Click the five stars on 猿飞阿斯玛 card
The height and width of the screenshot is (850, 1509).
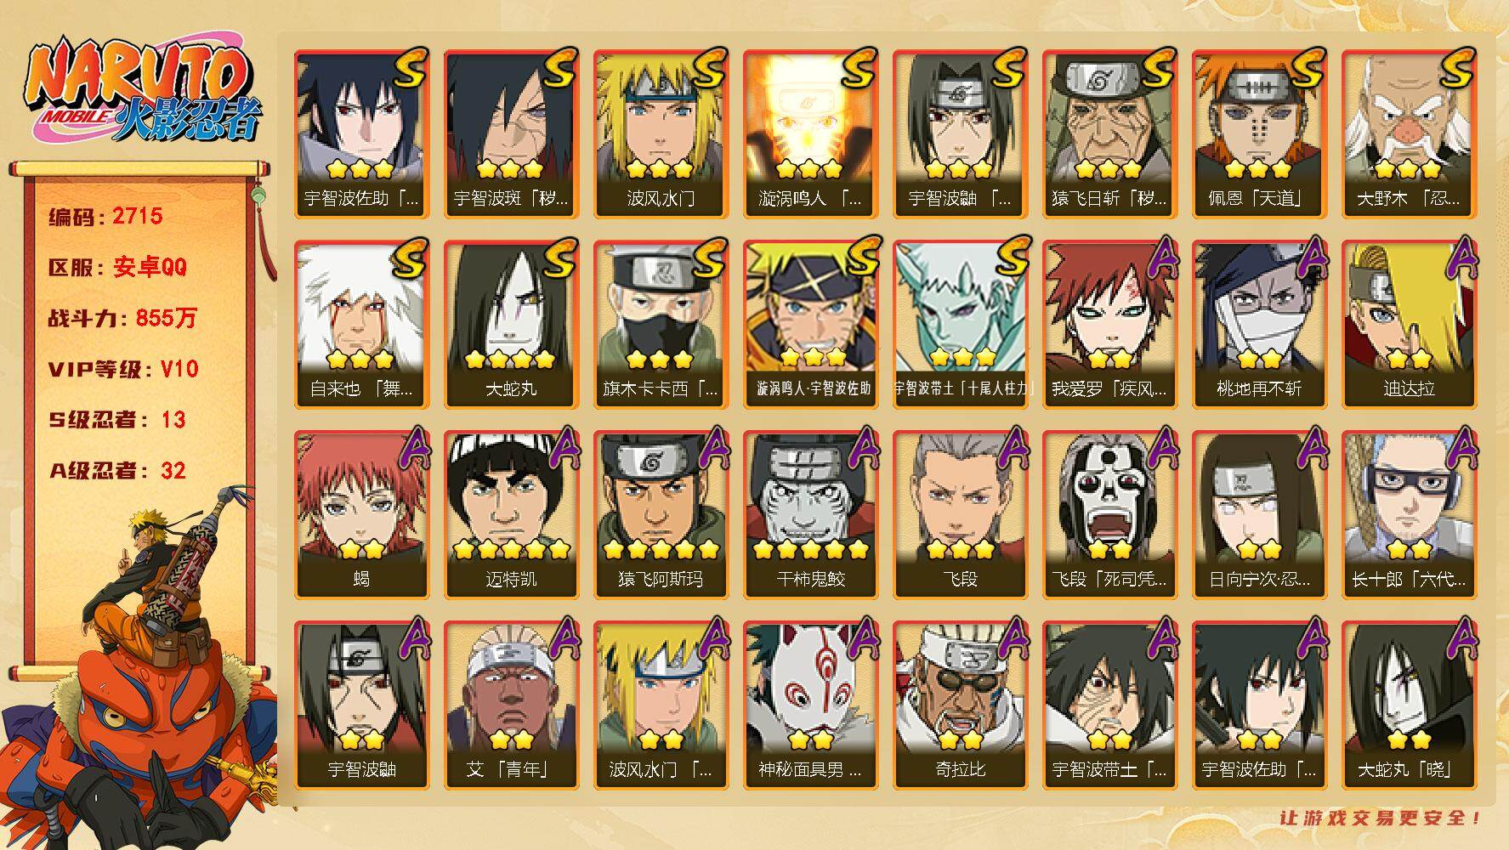coord(661,550)
